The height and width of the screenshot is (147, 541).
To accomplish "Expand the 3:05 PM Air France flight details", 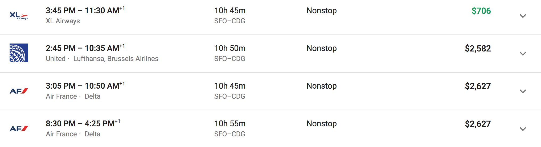I will (x=523, y=91).
